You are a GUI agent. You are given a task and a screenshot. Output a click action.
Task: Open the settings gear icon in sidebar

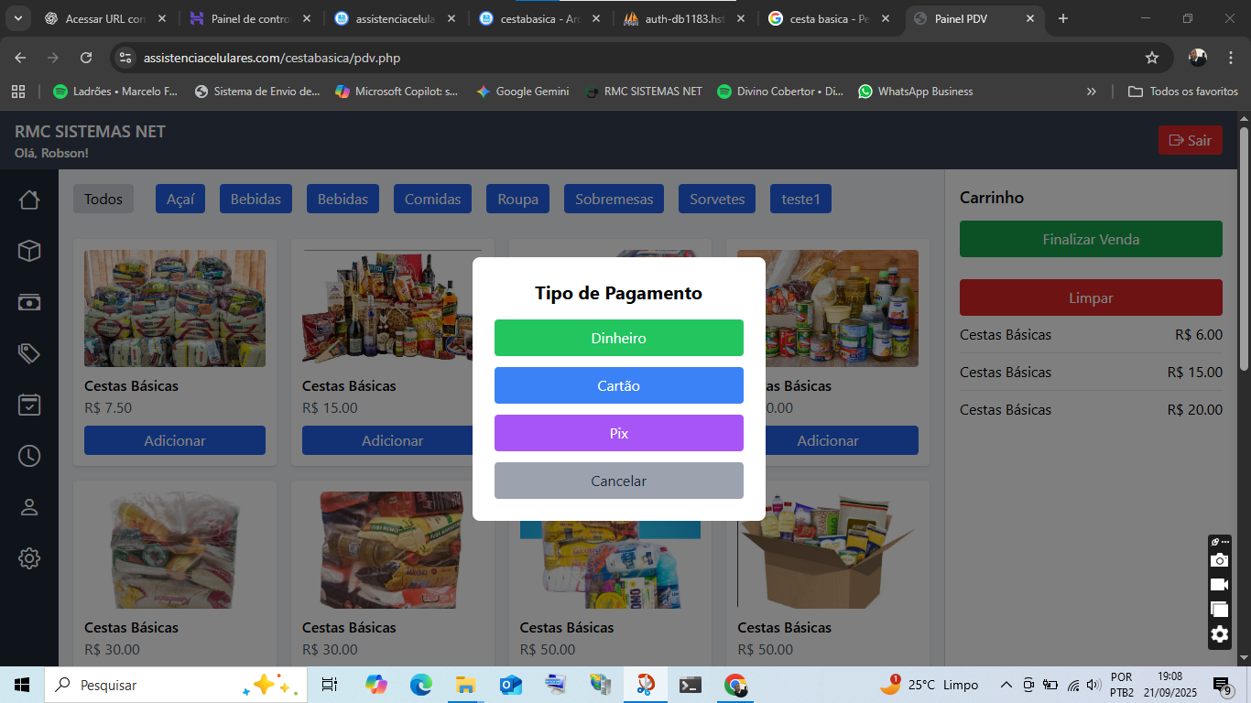point(29,558)
